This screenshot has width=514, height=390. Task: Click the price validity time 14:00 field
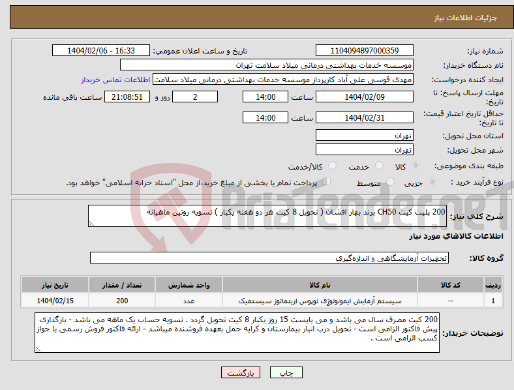click(265, 117)
